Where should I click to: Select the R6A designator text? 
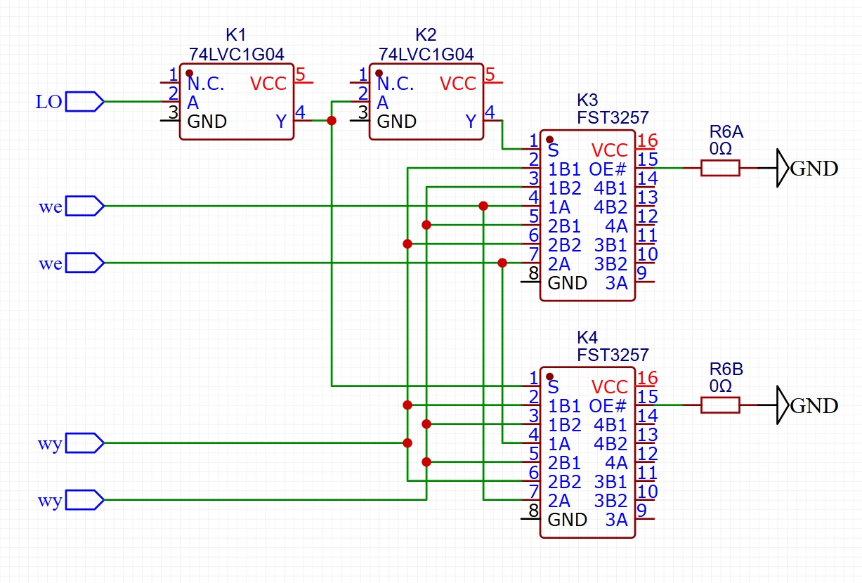[726, 132]
